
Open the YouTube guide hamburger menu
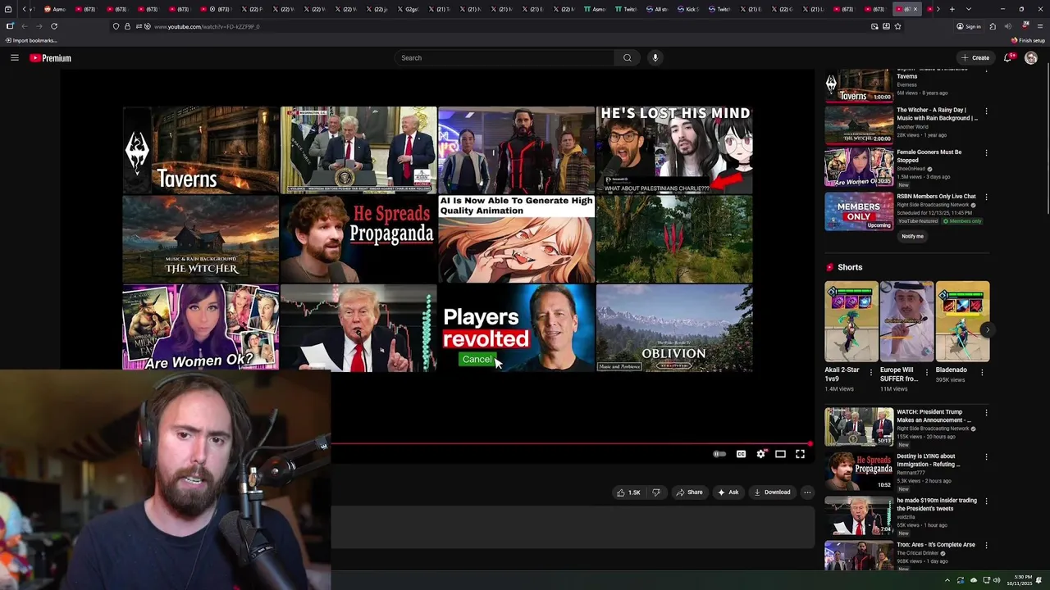[x=14, y=57]
